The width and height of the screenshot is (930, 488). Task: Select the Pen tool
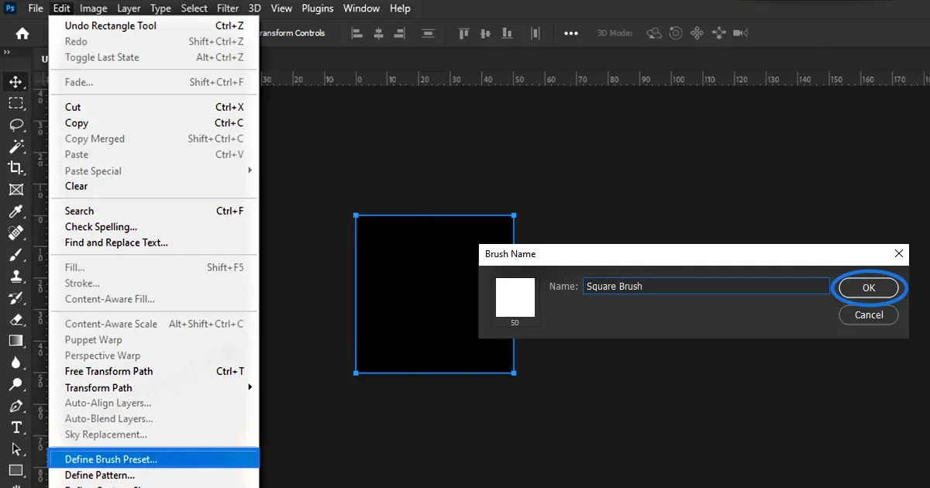coord(16,406)
